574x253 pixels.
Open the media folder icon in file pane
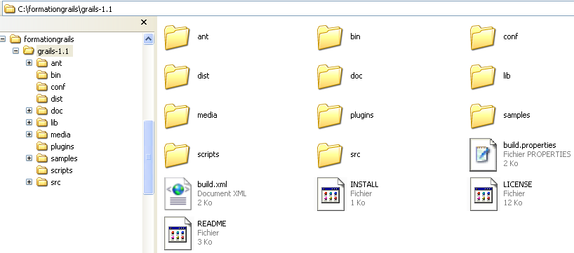[x=177, y=116]
